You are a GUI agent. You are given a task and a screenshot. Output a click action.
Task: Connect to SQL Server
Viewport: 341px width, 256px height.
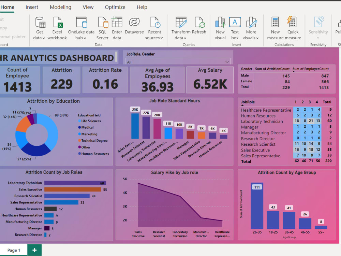pos(102,27)
